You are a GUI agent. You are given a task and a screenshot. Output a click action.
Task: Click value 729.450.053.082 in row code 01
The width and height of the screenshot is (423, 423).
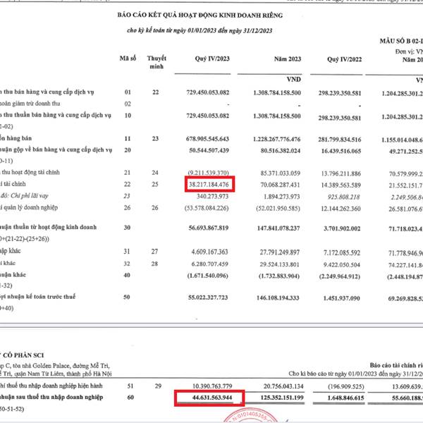208,92
